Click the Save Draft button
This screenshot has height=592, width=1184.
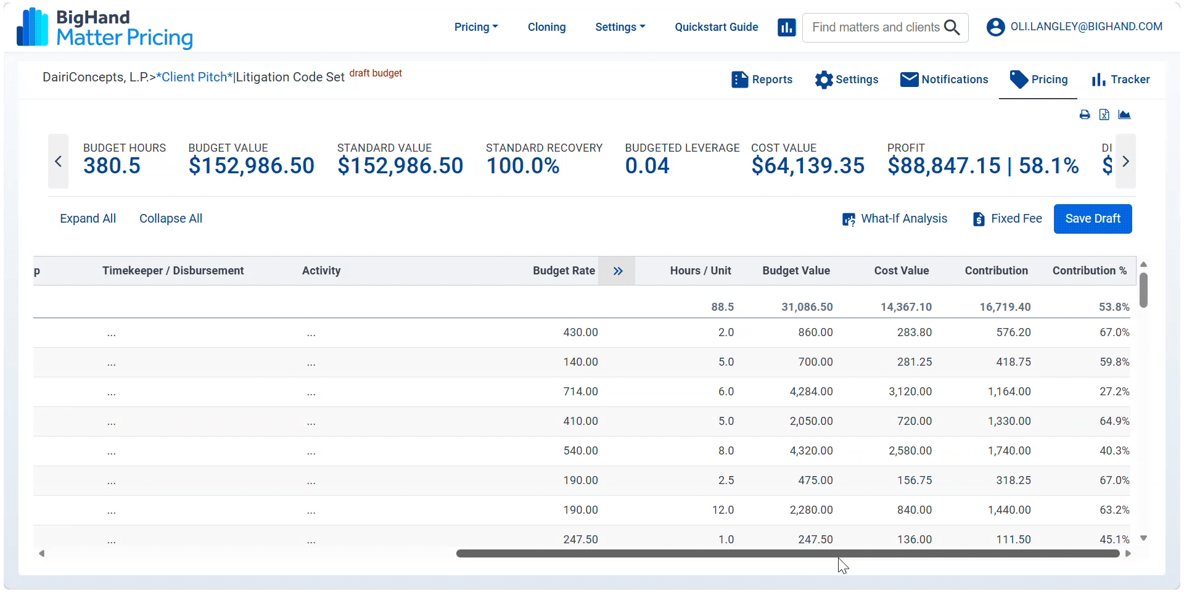click(x=1093, y=219)
